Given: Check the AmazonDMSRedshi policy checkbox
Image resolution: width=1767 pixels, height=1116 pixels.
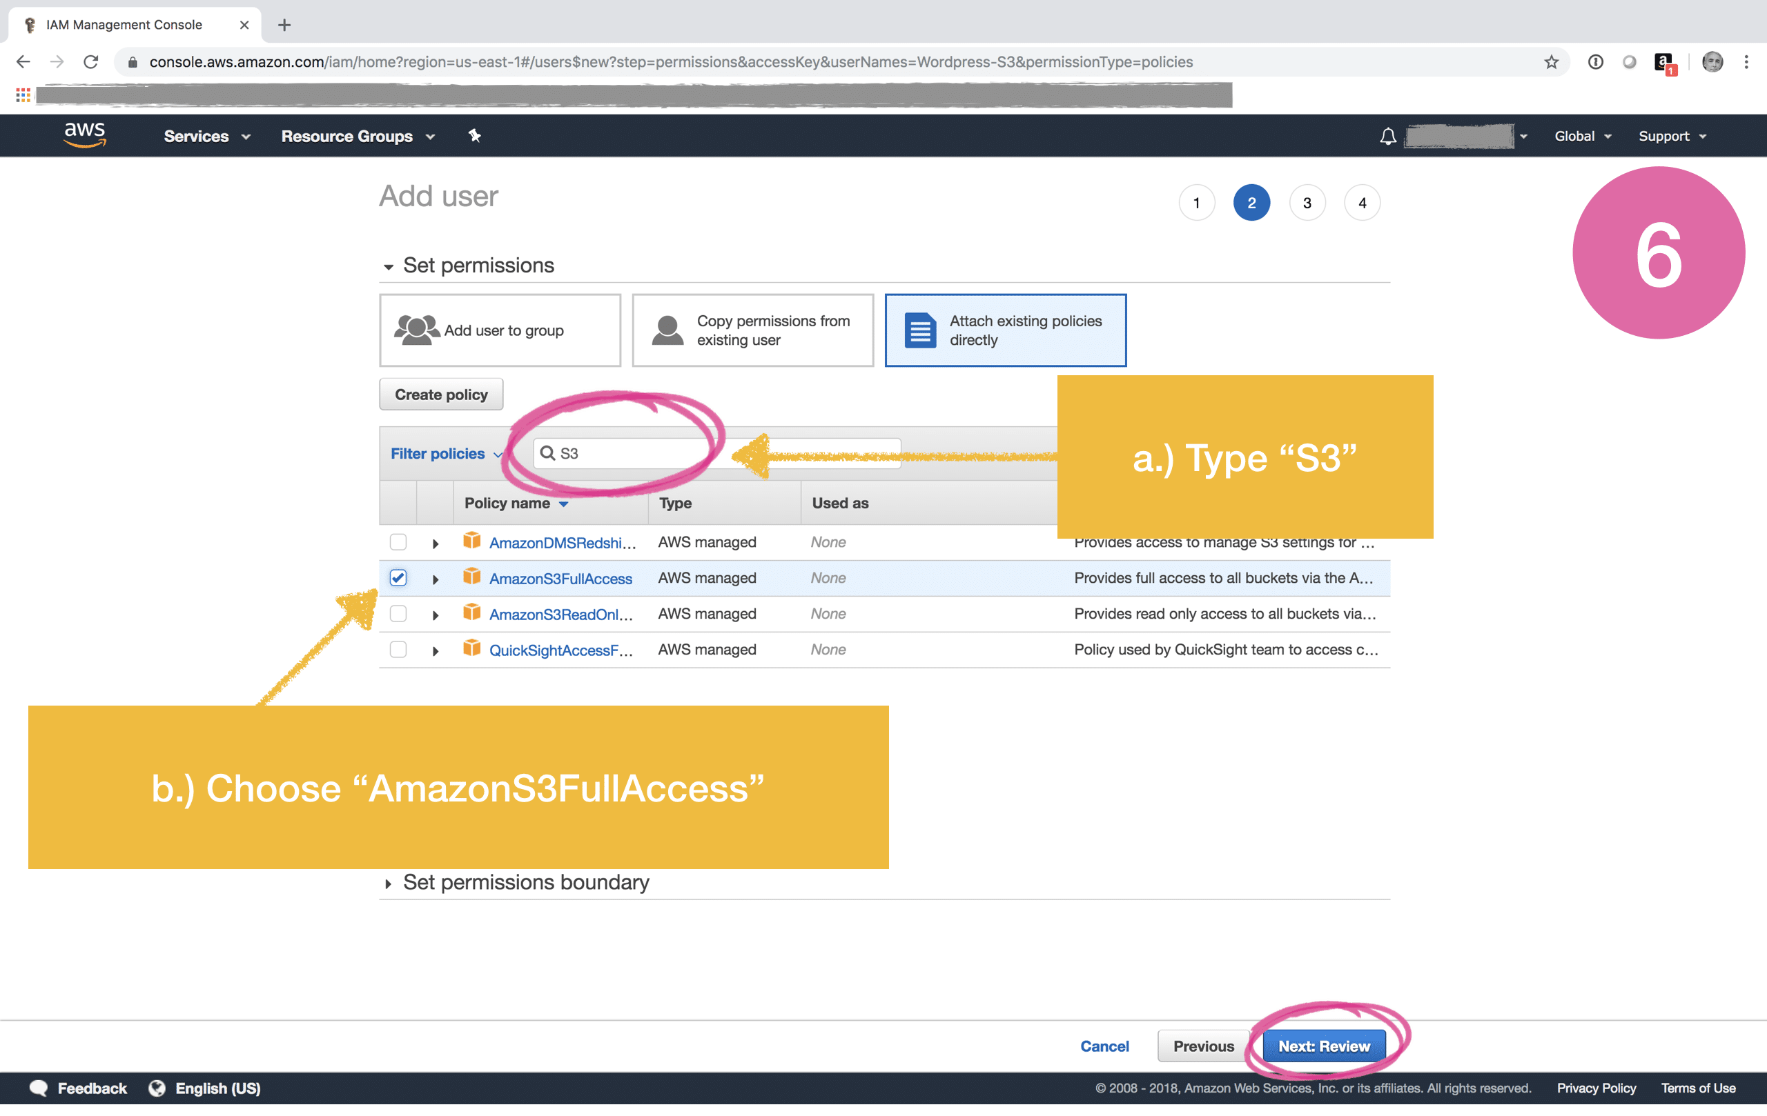Looking at the screenshot, I should [398, 542].
